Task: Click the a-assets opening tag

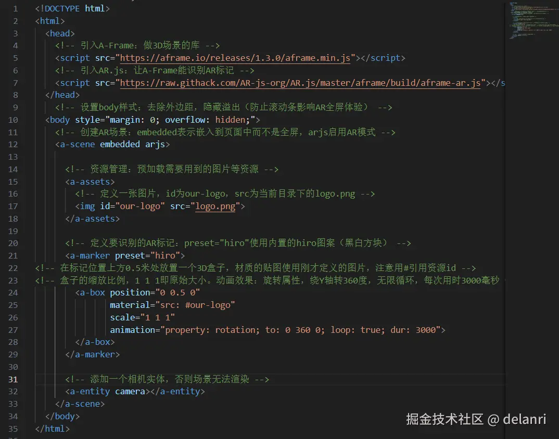Action: (x=90, y=181)
